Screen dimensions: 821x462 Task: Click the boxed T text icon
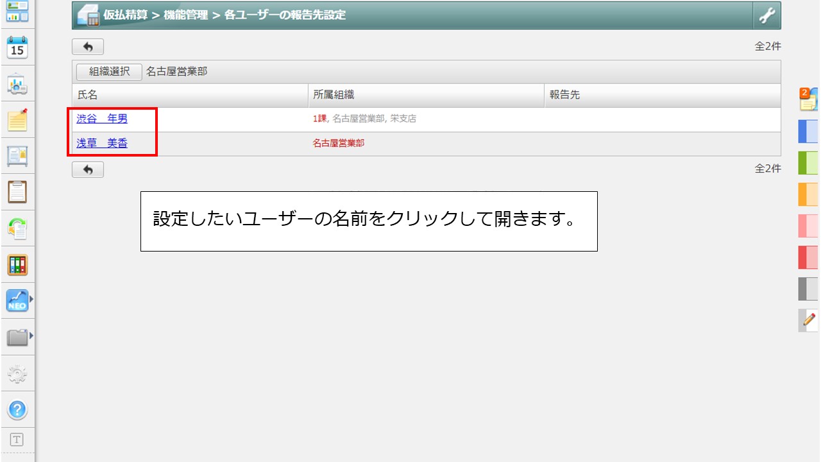point(17,440)
